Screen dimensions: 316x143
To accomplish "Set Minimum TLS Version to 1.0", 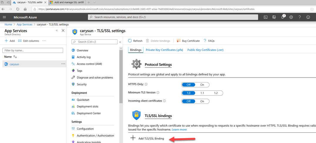I will coord(189,93).
